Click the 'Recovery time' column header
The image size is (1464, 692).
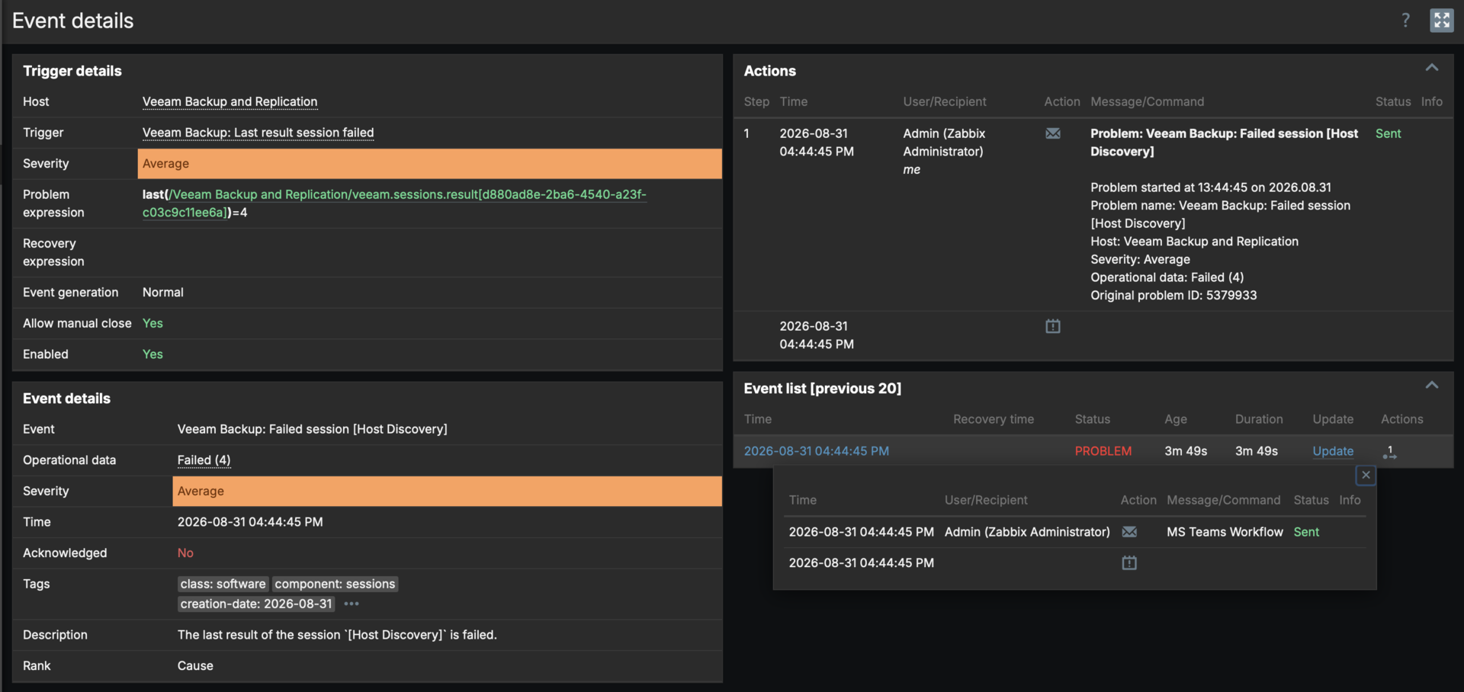click(x=994, y=419)
